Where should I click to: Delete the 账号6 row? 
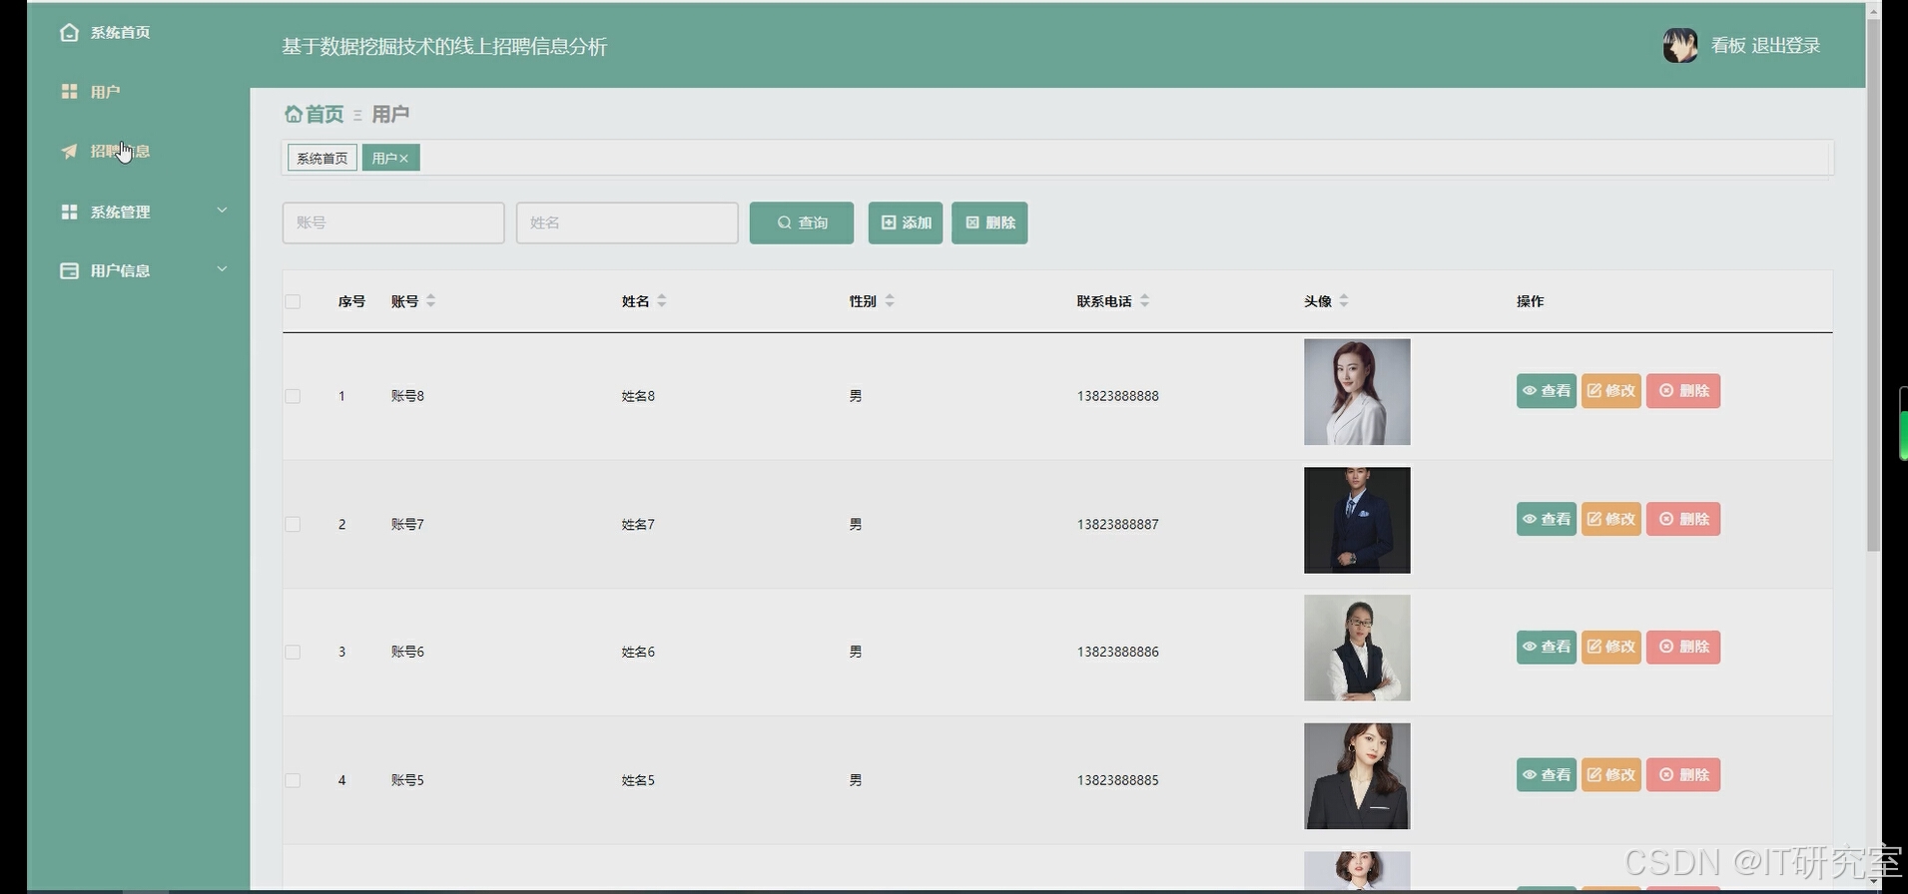(1683, 647)
